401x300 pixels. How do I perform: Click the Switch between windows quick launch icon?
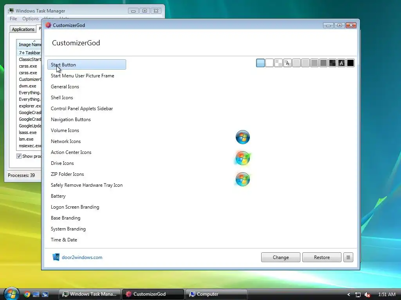point(45,294)
